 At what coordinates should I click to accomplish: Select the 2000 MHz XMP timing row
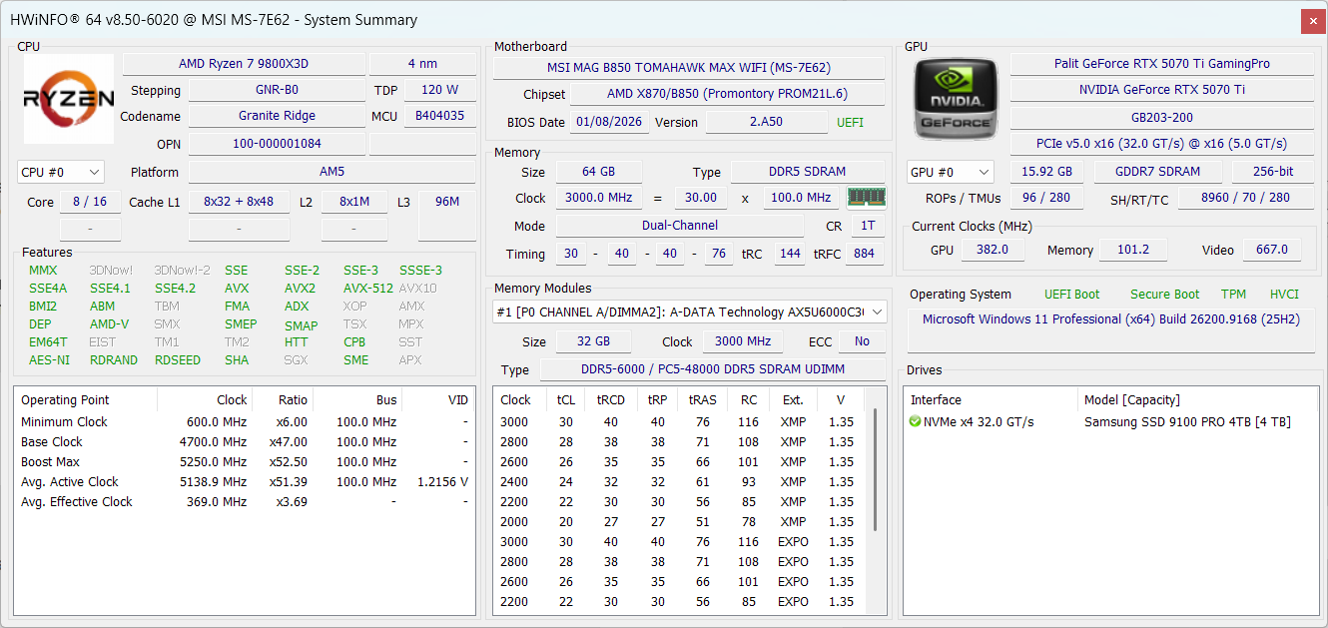tap(679, 522)
